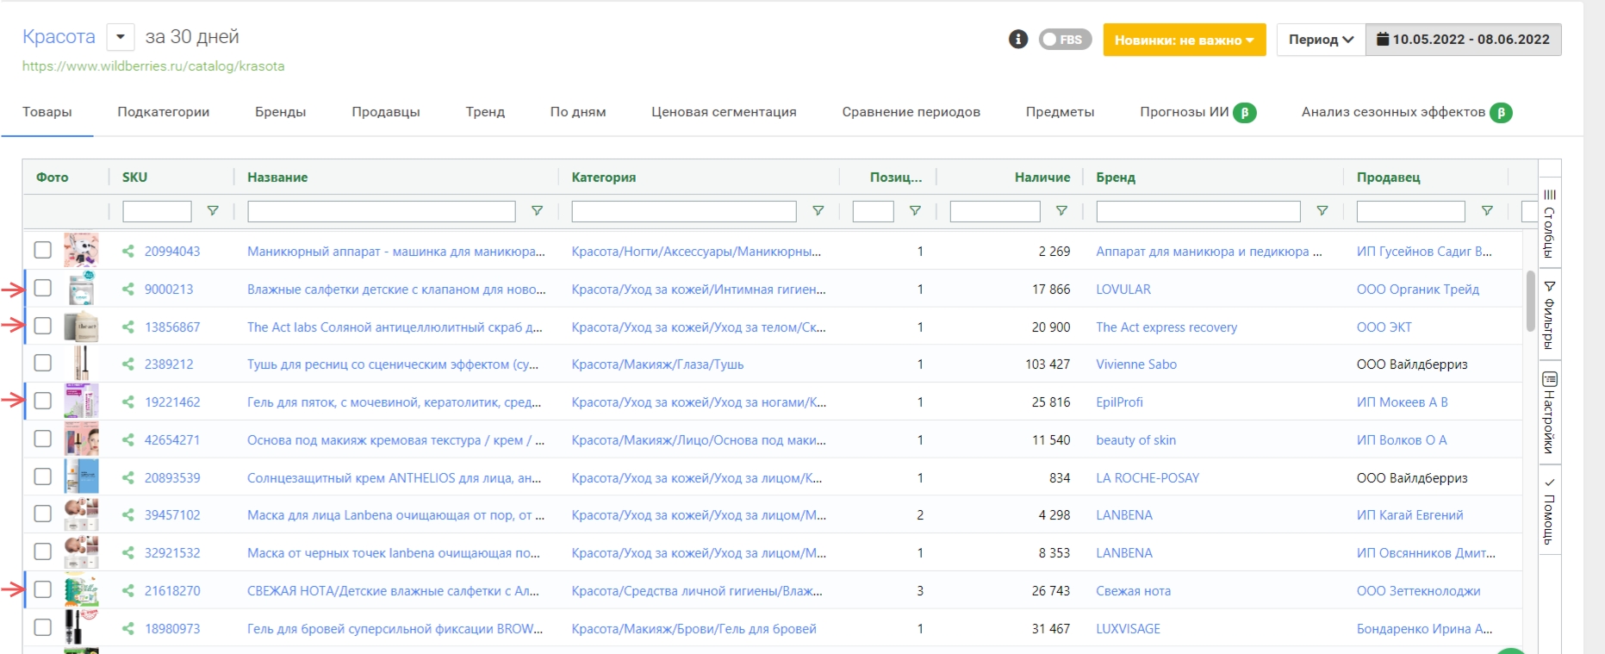Viewport: 1605px width, 654px height.
Task: Open the LA ROCHE-POSAY brand link
Action: 1147,478
